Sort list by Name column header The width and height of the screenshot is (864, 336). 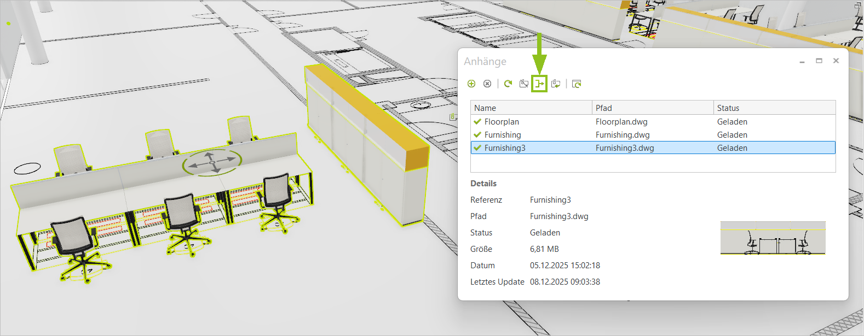[531, 108]
